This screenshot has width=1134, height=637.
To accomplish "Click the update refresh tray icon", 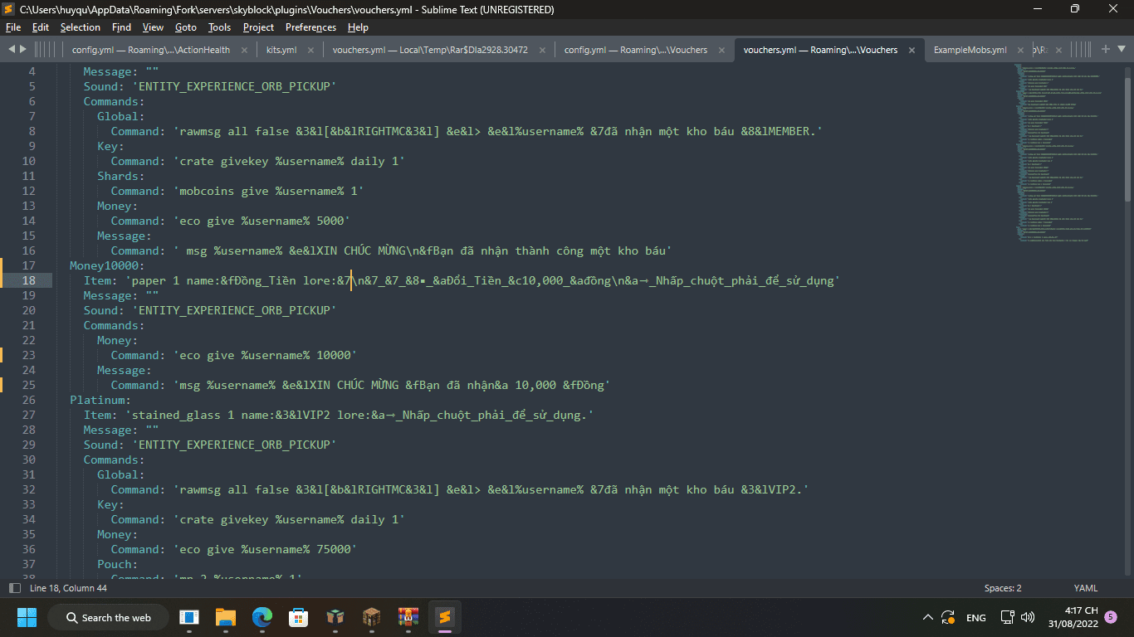I will pyautogui.click(x=947, y=617).
